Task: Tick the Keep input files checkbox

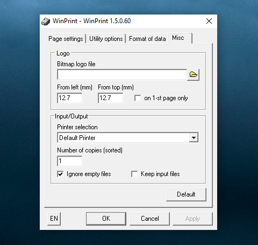Action: (134, 174)
